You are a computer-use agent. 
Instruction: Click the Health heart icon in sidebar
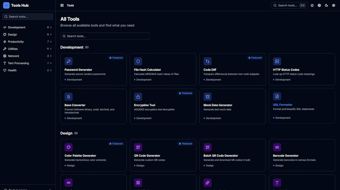[5, 70]
